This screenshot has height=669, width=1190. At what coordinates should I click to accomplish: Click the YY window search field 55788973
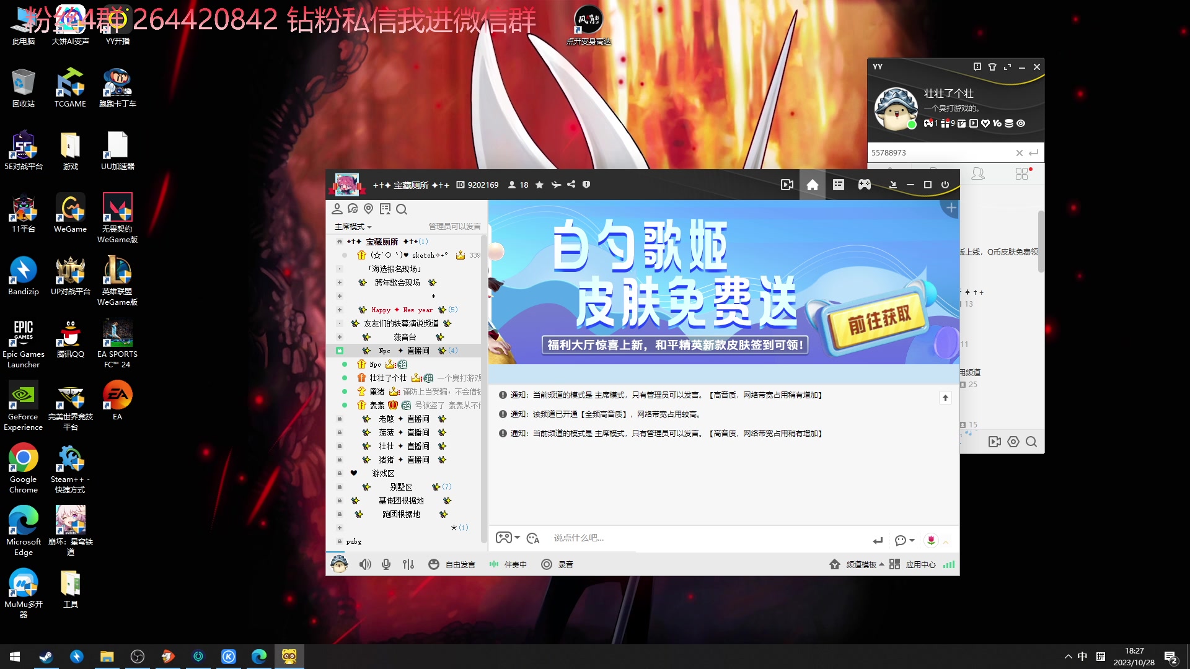pos(941,153)
